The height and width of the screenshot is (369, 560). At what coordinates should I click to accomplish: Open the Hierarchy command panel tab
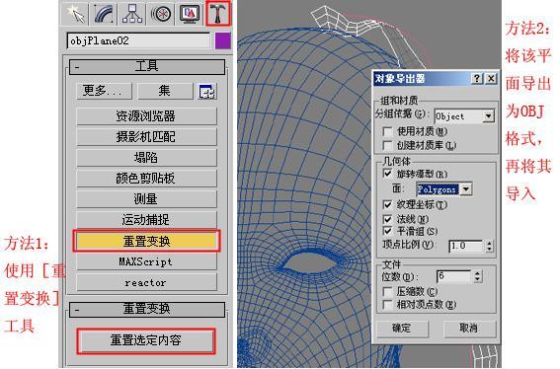coord(131,14)
